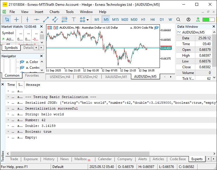The image size is (217, 170).
Task: Select the vertical line drawing tool
Action: pyautogui.click(x=27, y=19)
